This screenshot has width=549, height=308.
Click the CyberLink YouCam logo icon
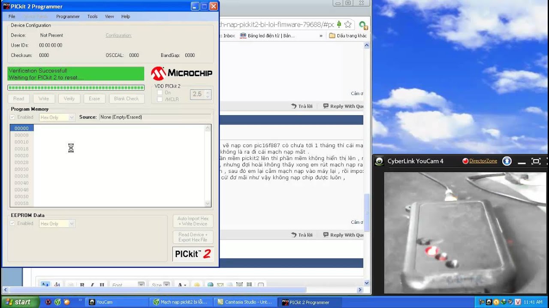[379, 161]
